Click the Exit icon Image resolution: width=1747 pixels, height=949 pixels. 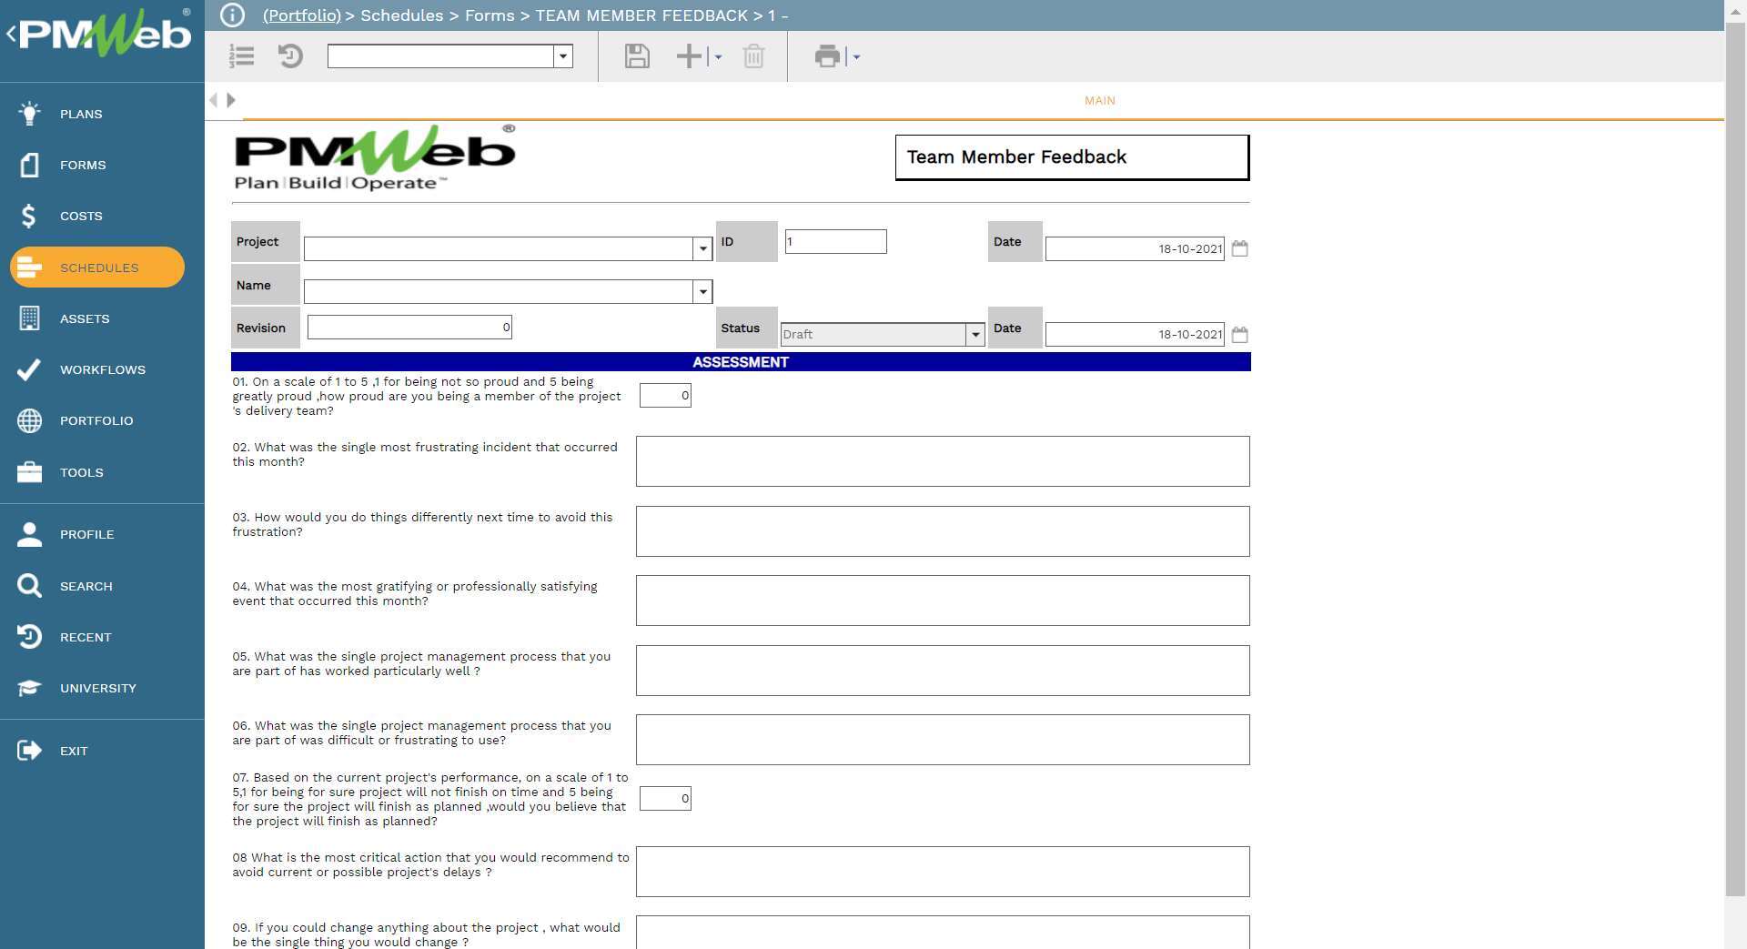pos(29,751)
